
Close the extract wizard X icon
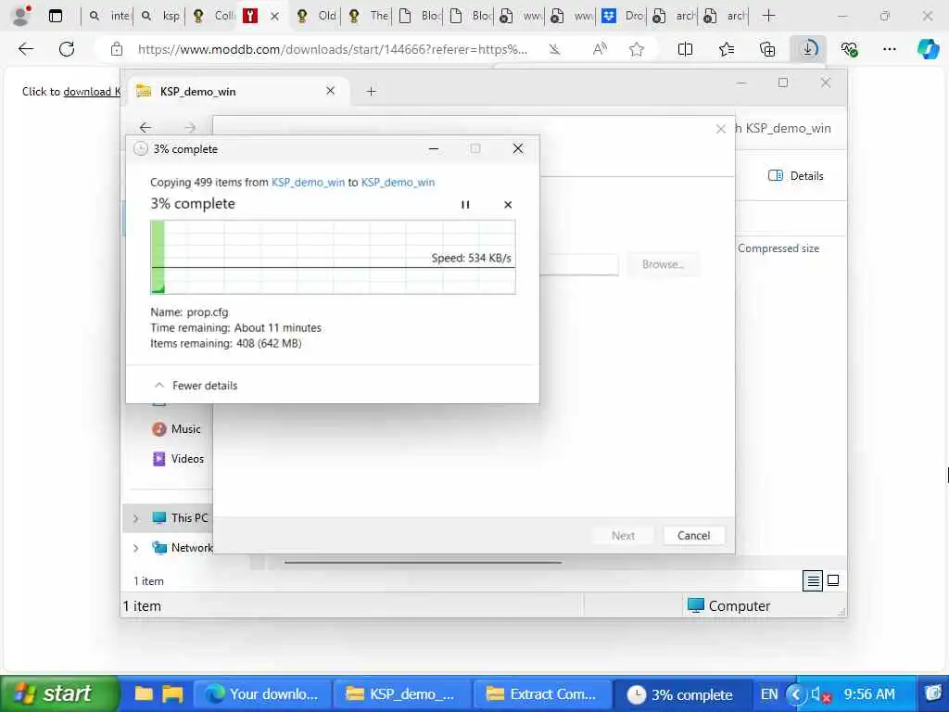(x=720, y=129)
